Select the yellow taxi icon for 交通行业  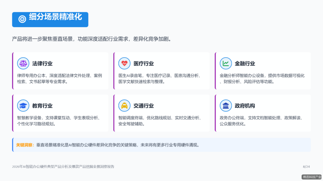(x=125, y=105)
